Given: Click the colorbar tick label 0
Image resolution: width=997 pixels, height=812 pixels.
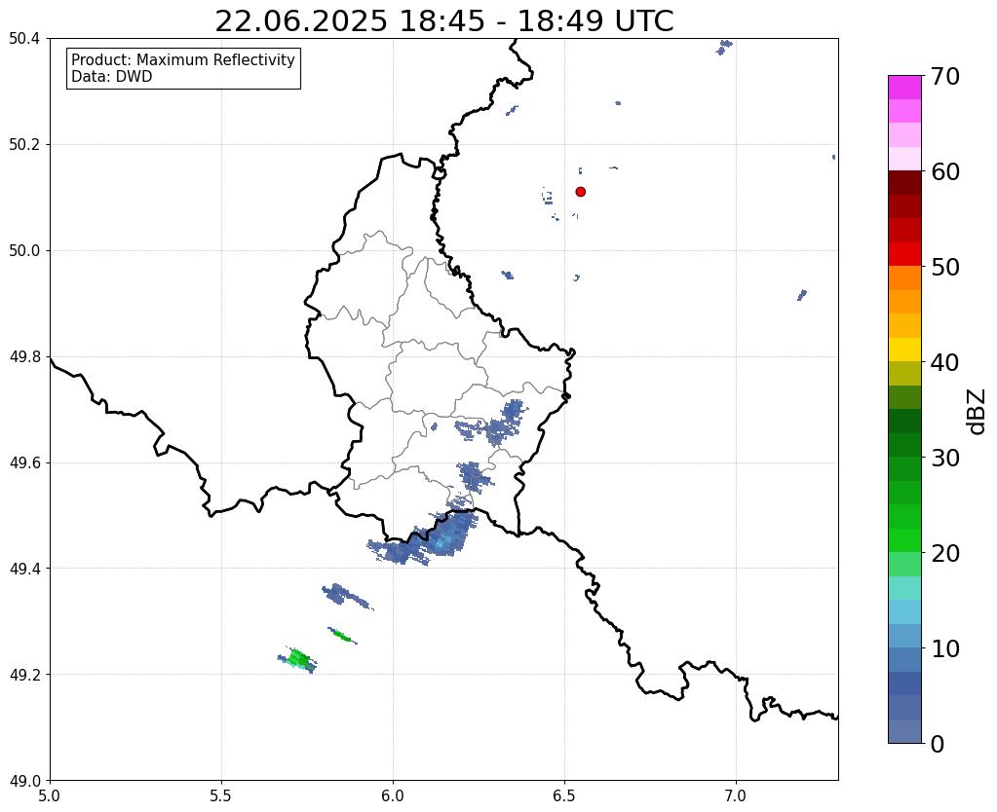Looking at the screenshot, I should (938, 744).
